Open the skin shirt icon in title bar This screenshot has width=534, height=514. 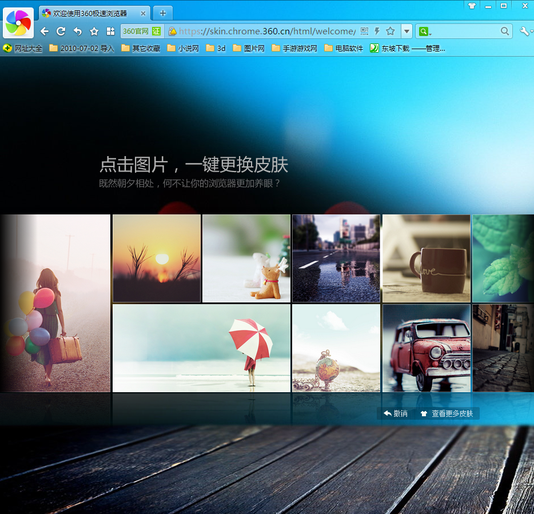[x=472, y=6]
